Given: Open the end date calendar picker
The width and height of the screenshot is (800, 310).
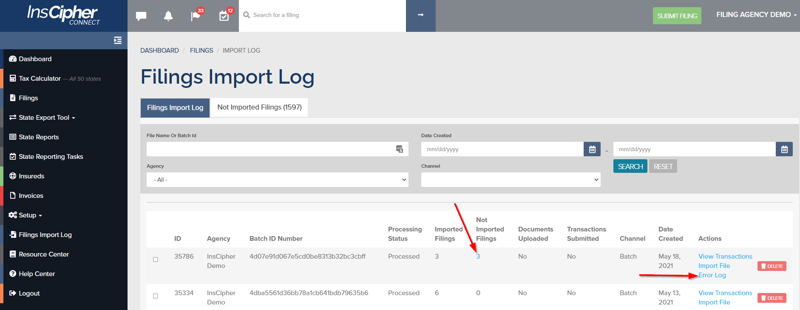Looking at the screenshot, I should click(x=784, y=149).
